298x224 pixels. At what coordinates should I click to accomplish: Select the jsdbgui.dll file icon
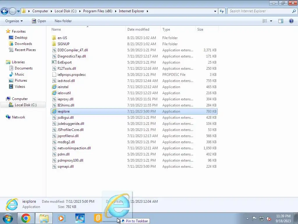54,118
